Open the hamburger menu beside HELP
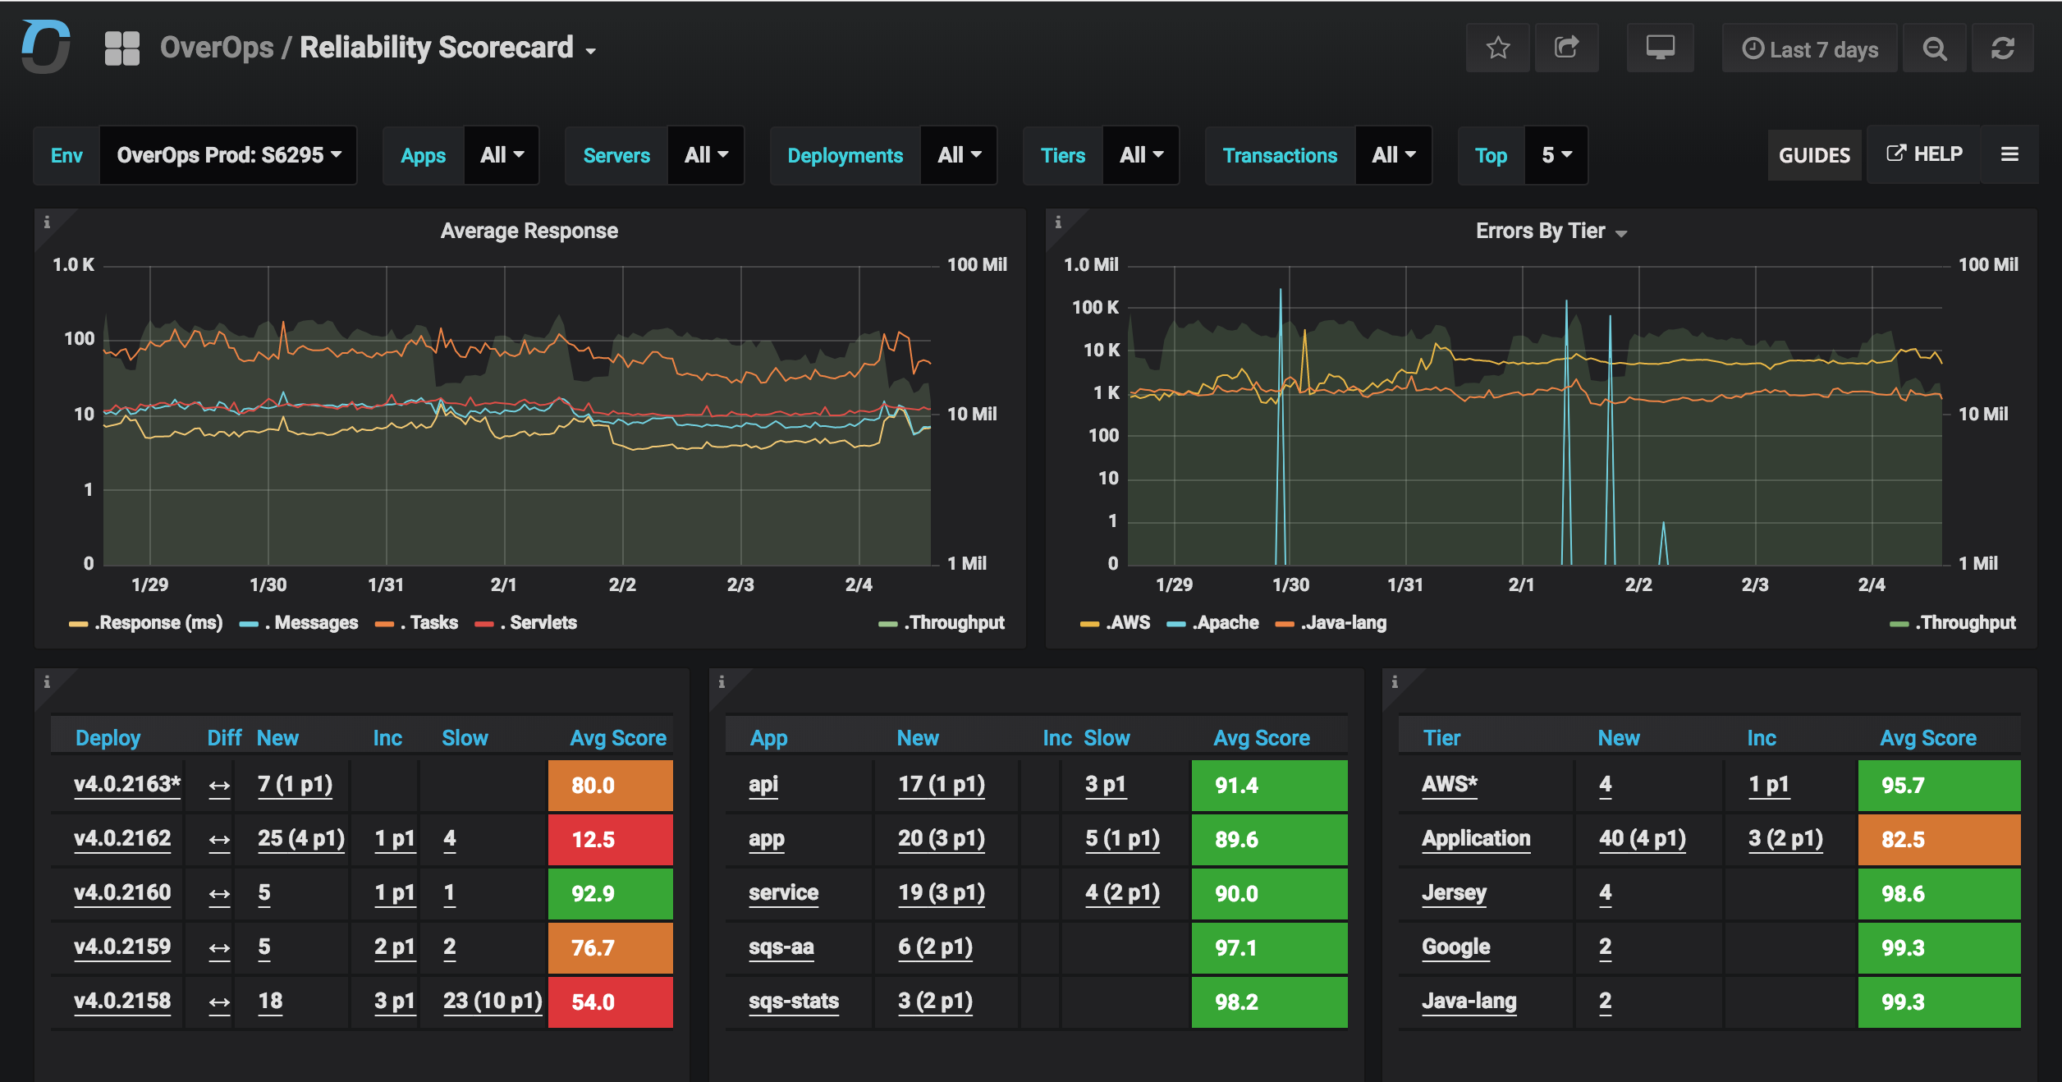This screenshot has width=2062, height=1082. (2009, 154)
